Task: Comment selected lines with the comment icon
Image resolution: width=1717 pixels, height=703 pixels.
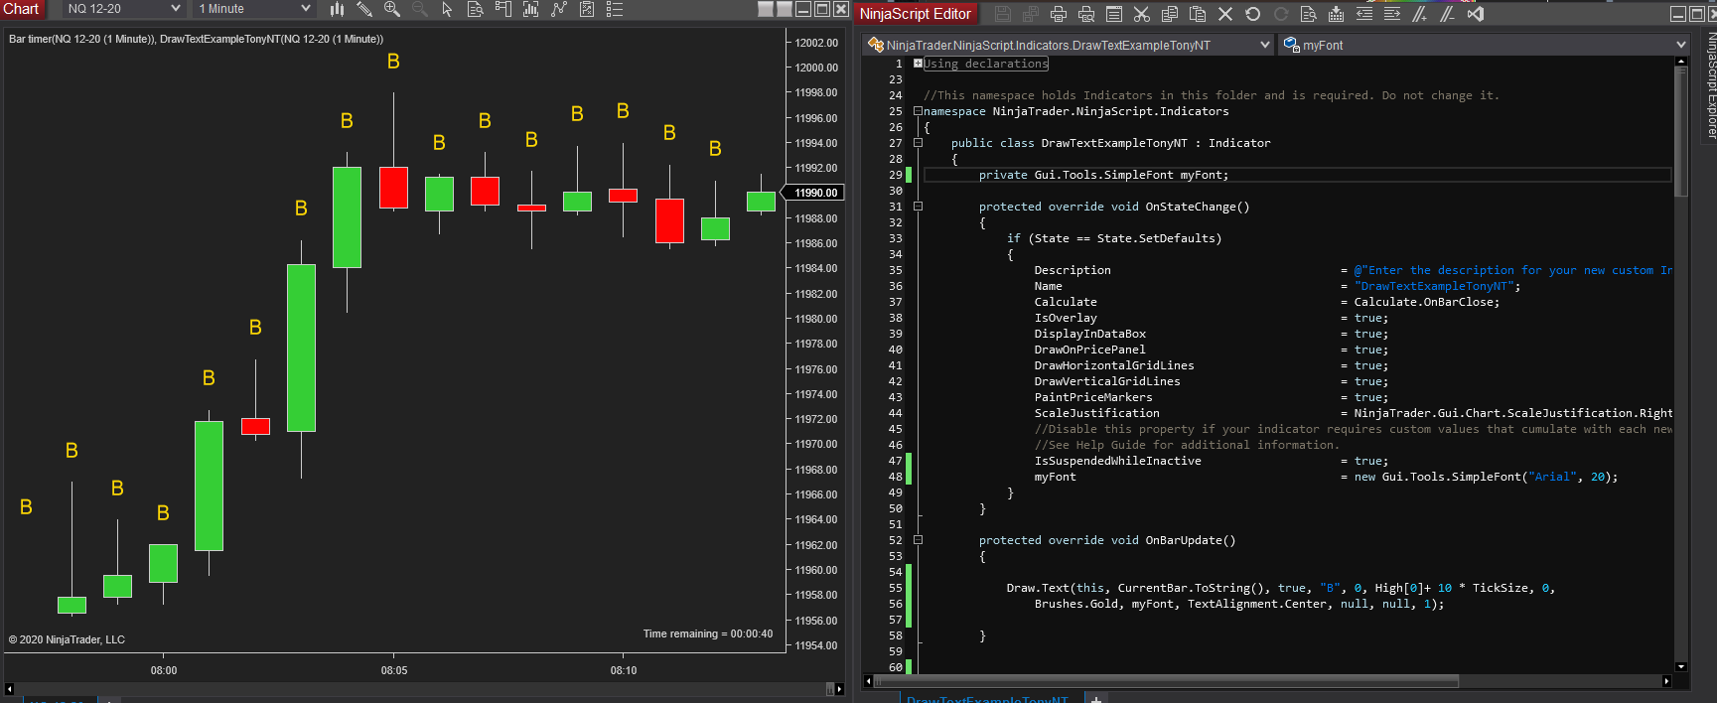Action: (x=1420, y=14)
